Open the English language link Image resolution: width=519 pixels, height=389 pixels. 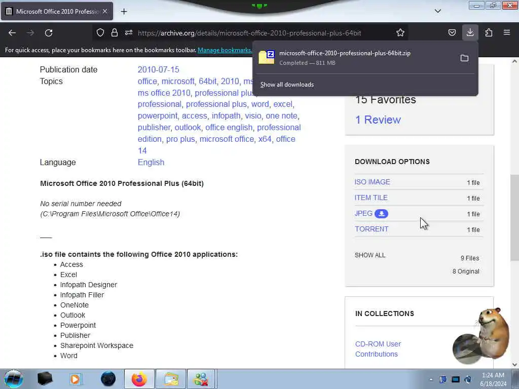pos(151,163)
